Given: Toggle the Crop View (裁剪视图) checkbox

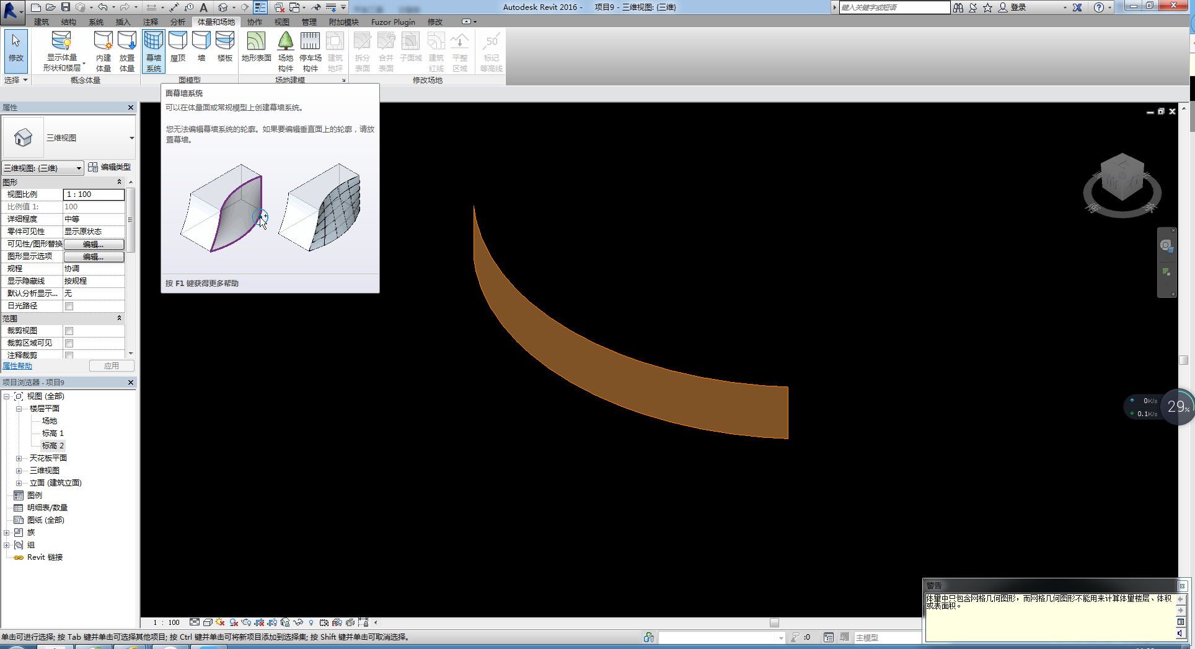Looking at the screenshot, I should click(x=69, y=331).
